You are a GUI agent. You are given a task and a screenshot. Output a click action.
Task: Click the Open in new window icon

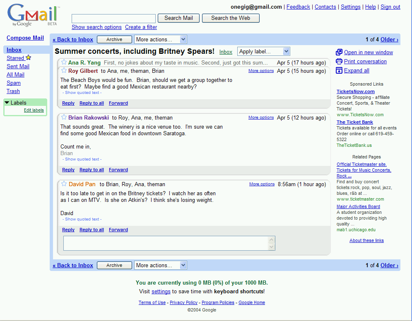pos(339,52)
